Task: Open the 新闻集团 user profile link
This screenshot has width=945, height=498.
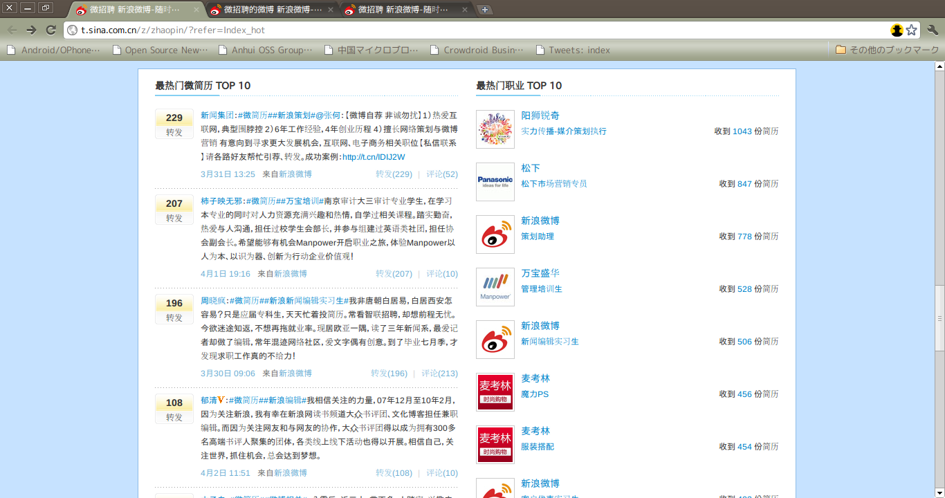Action: tap(218, 116)
